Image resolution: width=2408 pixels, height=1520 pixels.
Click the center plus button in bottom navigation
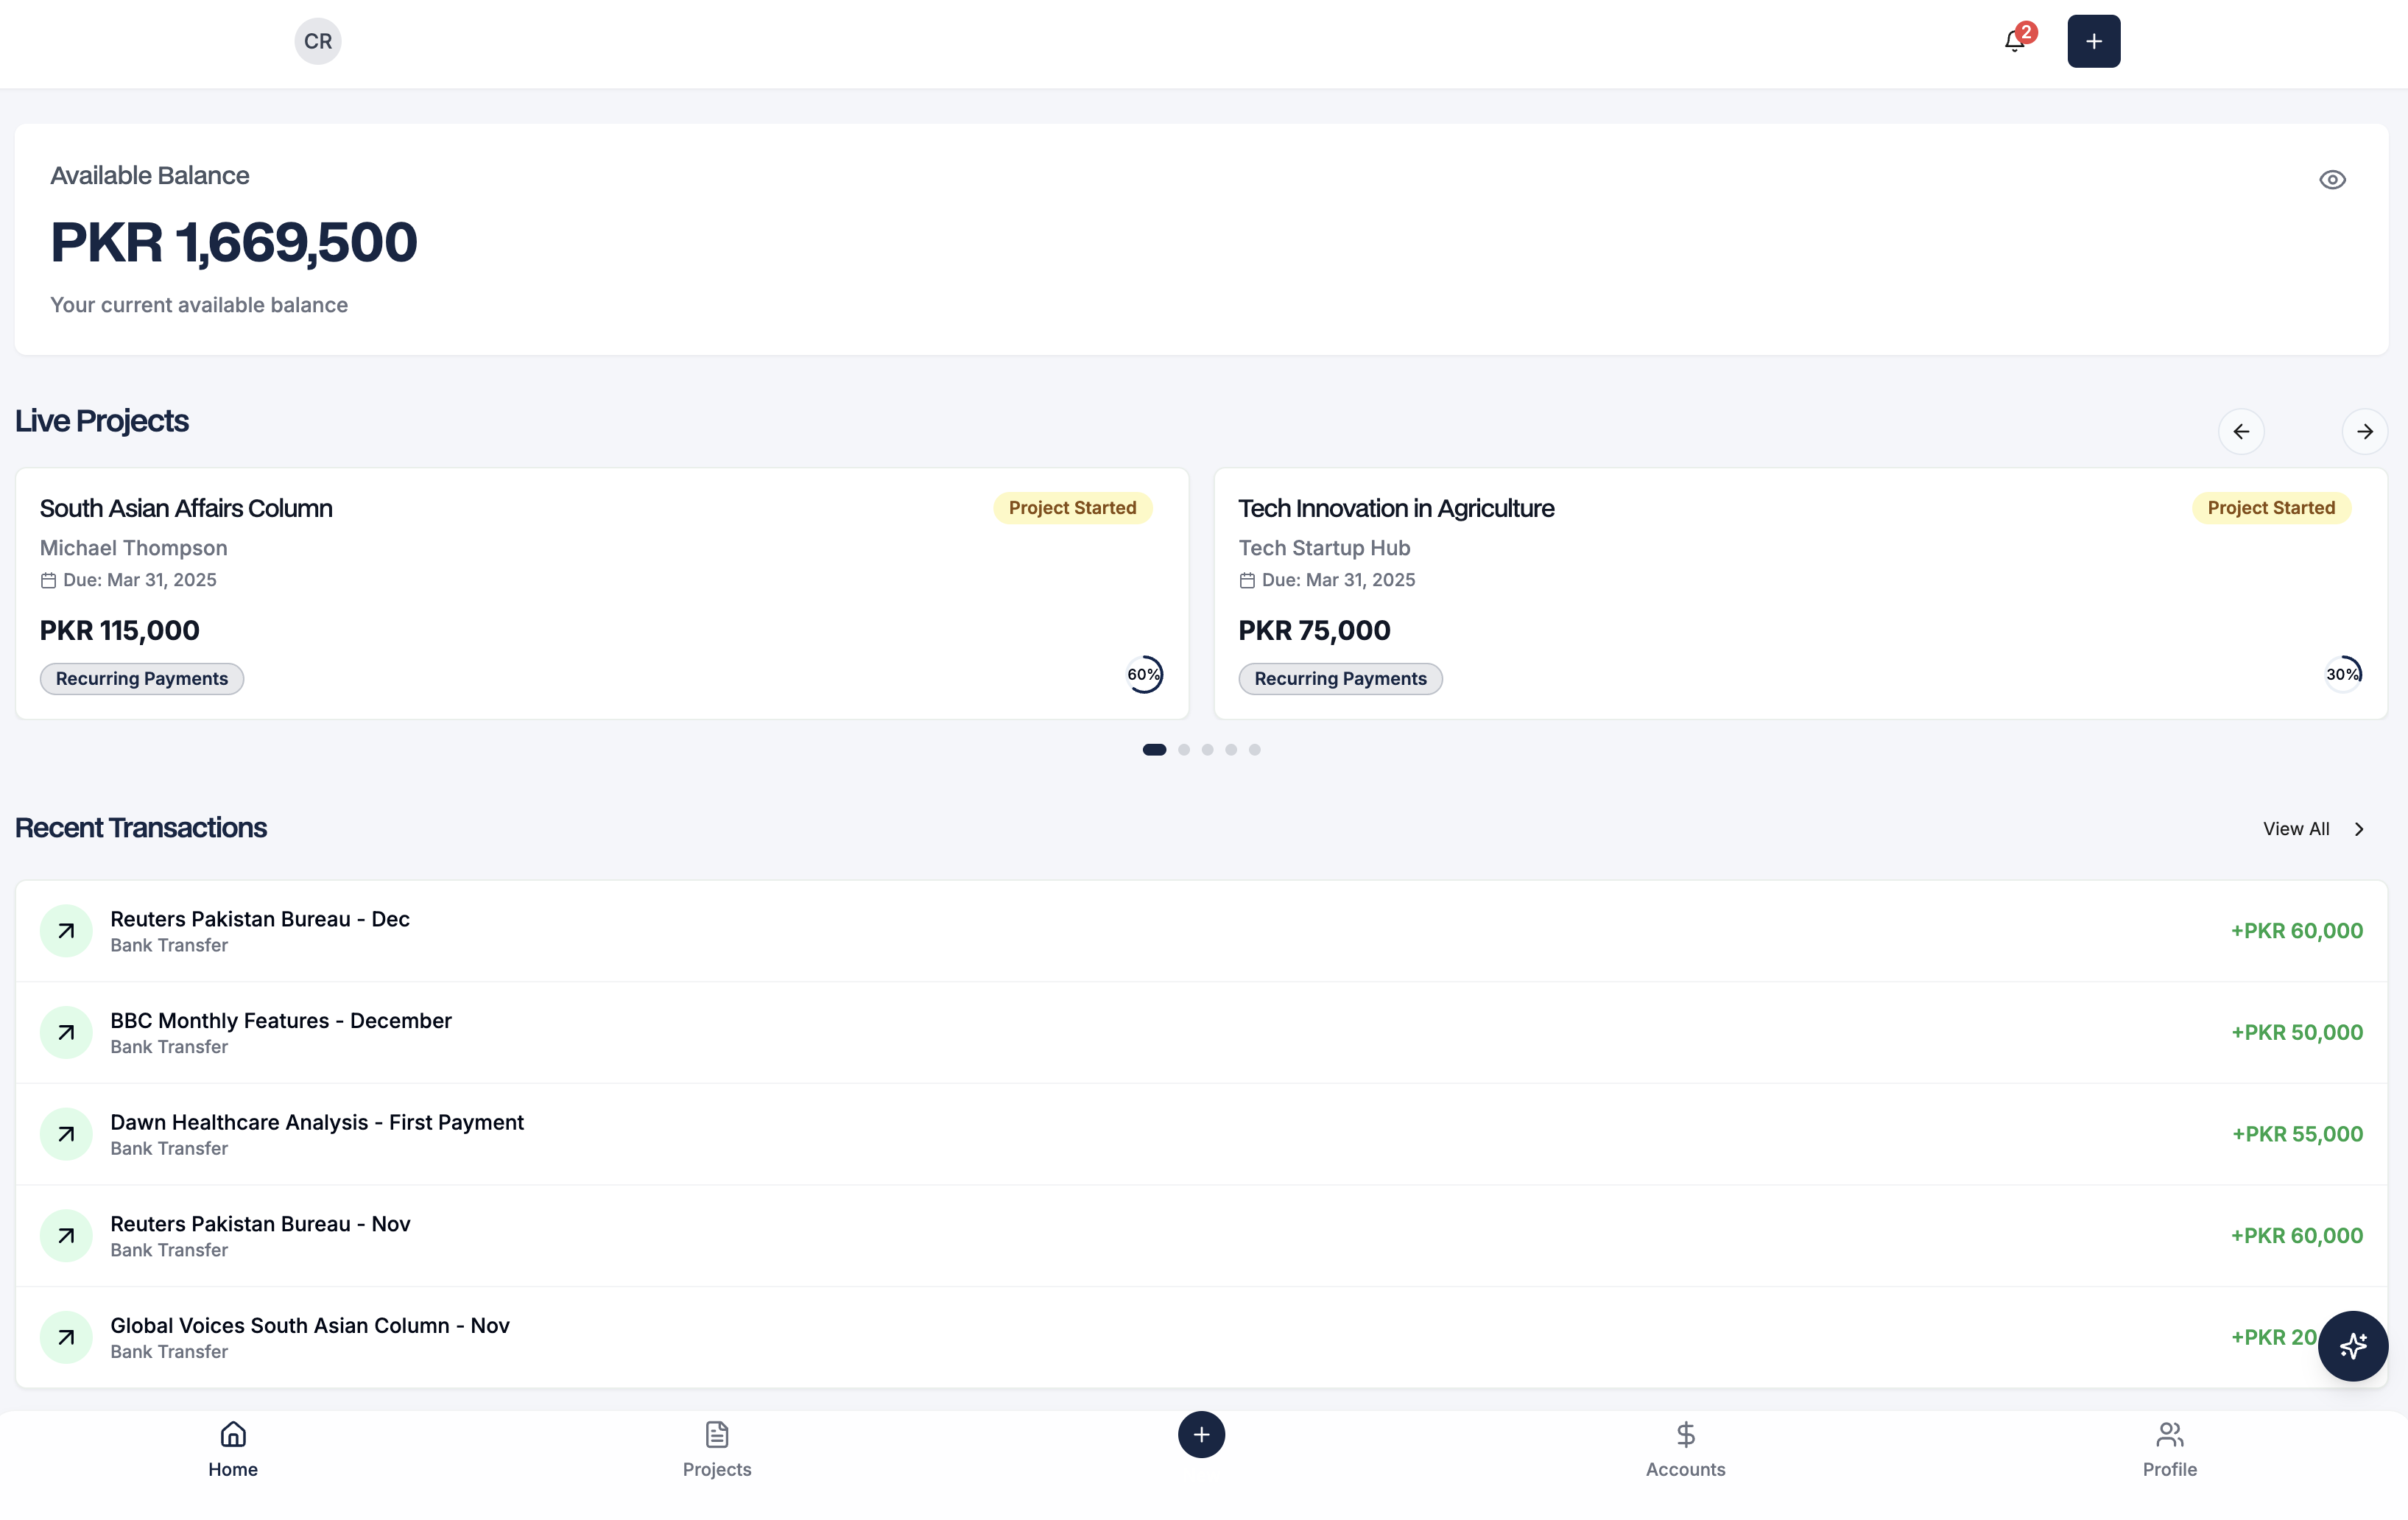click(x=1201, y=1435)
